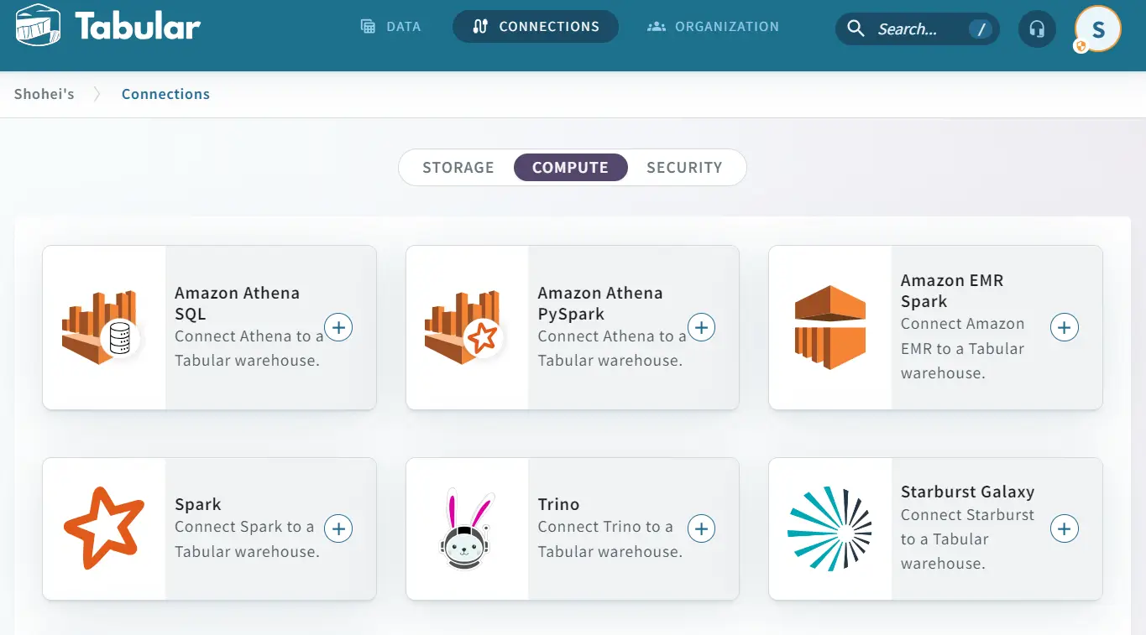Click the Trino card title
Image resolution: width=1146 pixels, height=635 pixels.
coord(558,504)
